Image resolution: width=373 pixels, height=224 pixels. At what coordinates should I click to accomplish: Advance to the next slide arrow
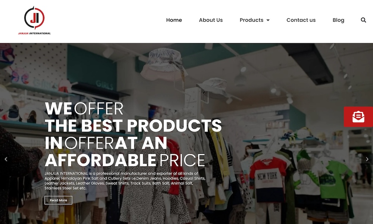coord(367,159)
